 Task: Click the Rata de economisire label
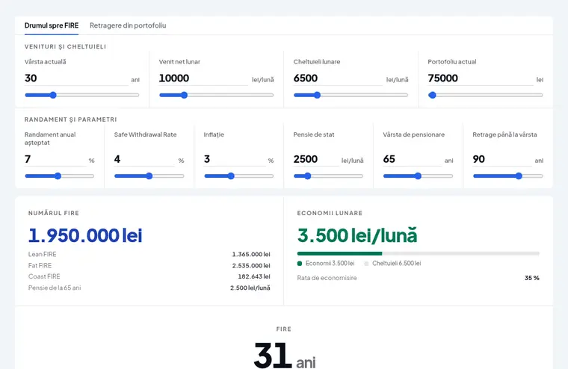(x=327, y=278)
